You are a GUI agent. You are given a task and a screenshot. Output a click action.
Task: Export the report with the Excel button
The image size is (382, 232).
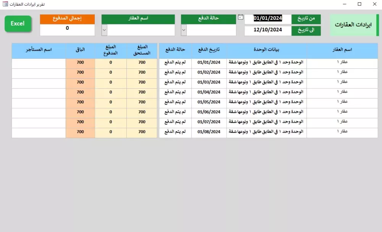18,23
